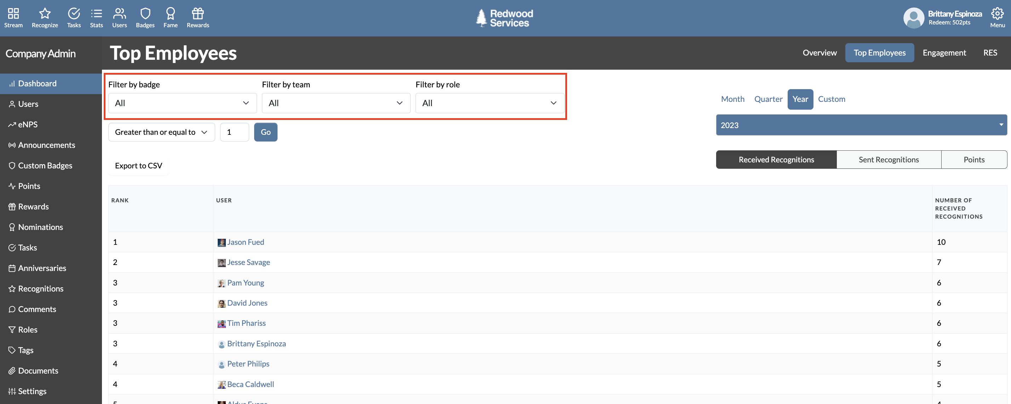Image resolution: width=1011 pixels, height=404 pixels.
Task: Click the threshold number input field
Action: click(x=234, y=132)
